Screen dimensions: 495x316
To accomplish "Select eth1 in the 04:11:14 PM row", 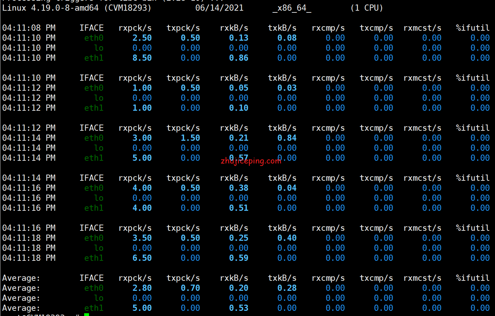I will (94, 158).
